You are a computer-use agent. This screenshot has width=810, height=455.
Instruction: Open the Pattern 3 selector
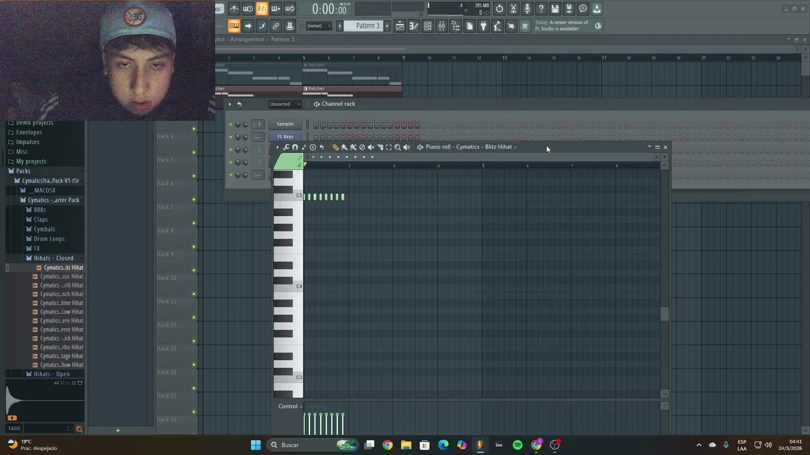(367, 26)
